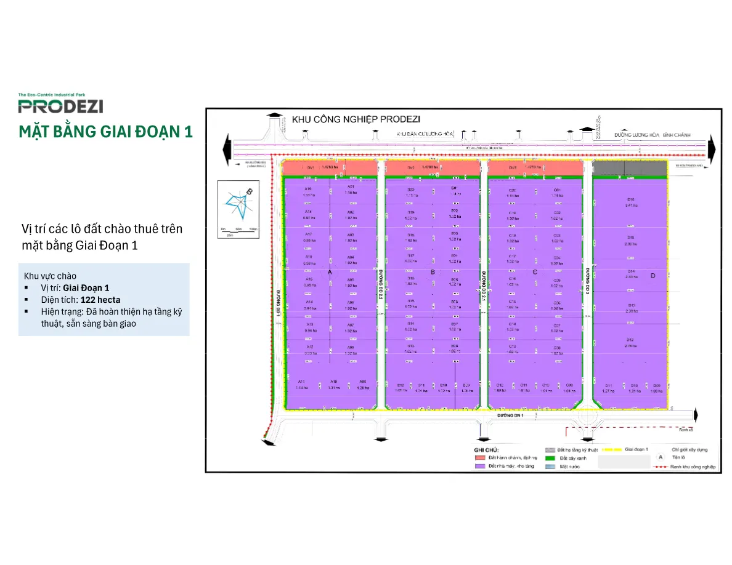
Task: Click the 'Chỉ giới xây dựng' legend text
Action: pos(689,450)
